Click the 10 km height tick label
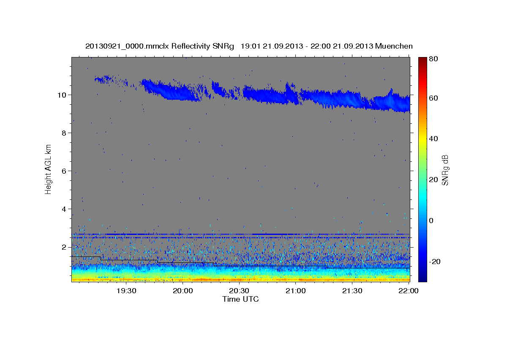507x338 pixels. click(63, 95)
